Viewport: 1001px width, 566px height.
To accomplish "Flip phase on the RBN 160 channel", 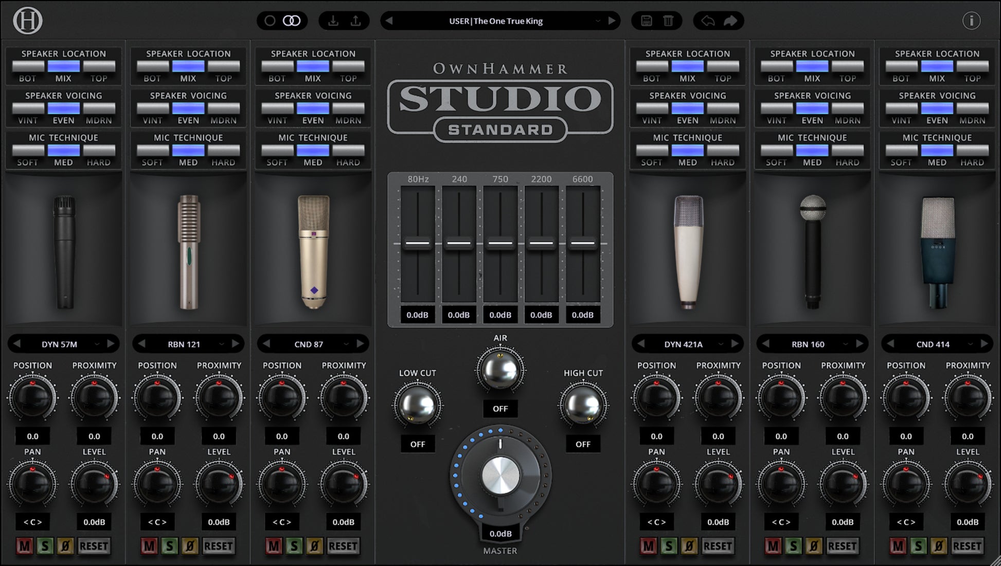I will pyautogui.click(x=814, y=546).
